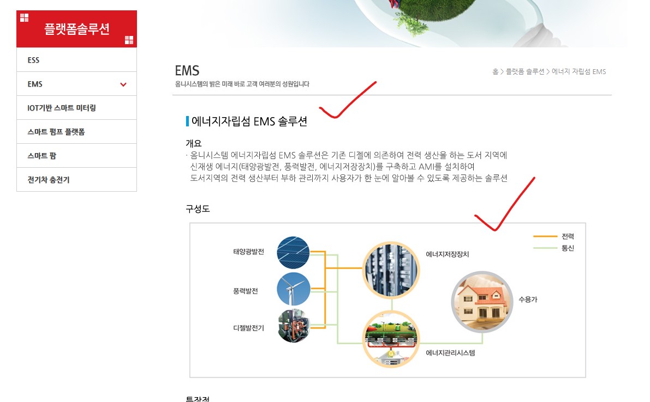Open the diesel generator (디젤발전기) icon
Screen dimensions: 650x402
pyautogui.click(x=293, y=327)
